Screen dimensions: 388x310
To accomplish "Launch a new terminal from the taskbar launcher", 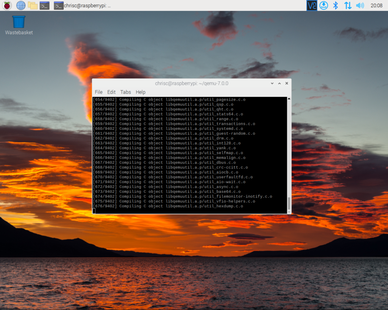I will (x=45, y=5).
